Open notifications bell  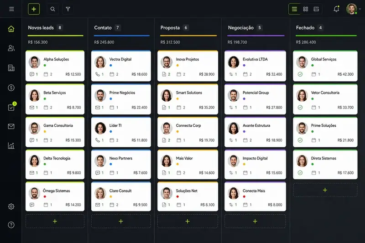[336, 9]
